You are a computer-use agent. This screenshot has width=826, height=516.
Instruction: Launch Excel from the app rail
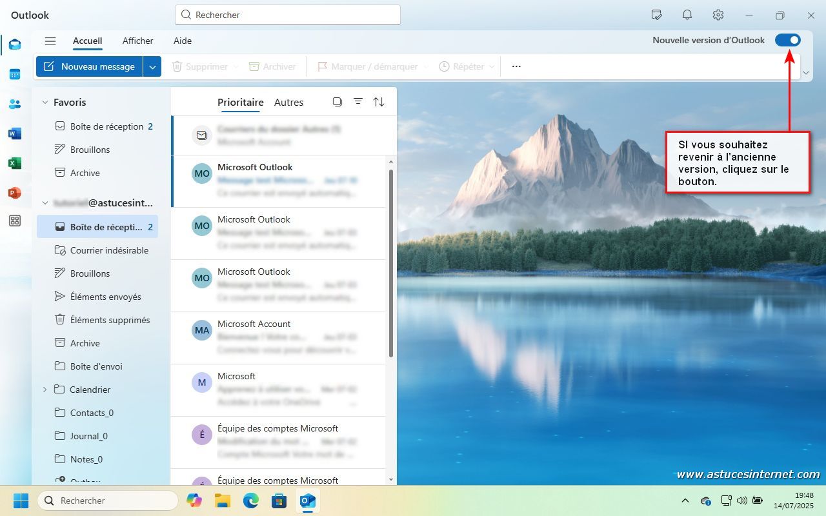[15, 163]
